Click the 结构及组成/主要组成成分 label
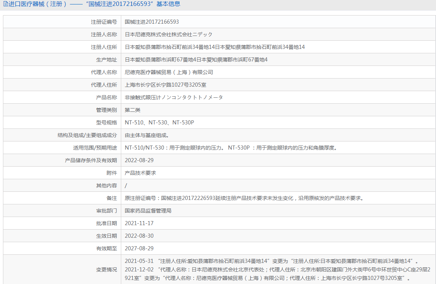The width and height of the screenshot is (436, 284). coord(87,135)
